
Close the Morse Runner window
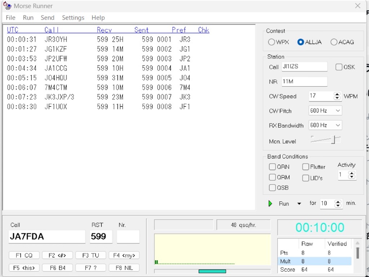coord(358,6)
